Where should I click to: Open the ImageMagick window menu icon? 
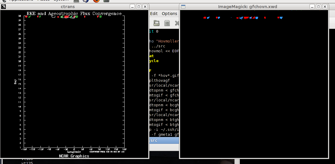pyautogui.click(x=183, y=7)
